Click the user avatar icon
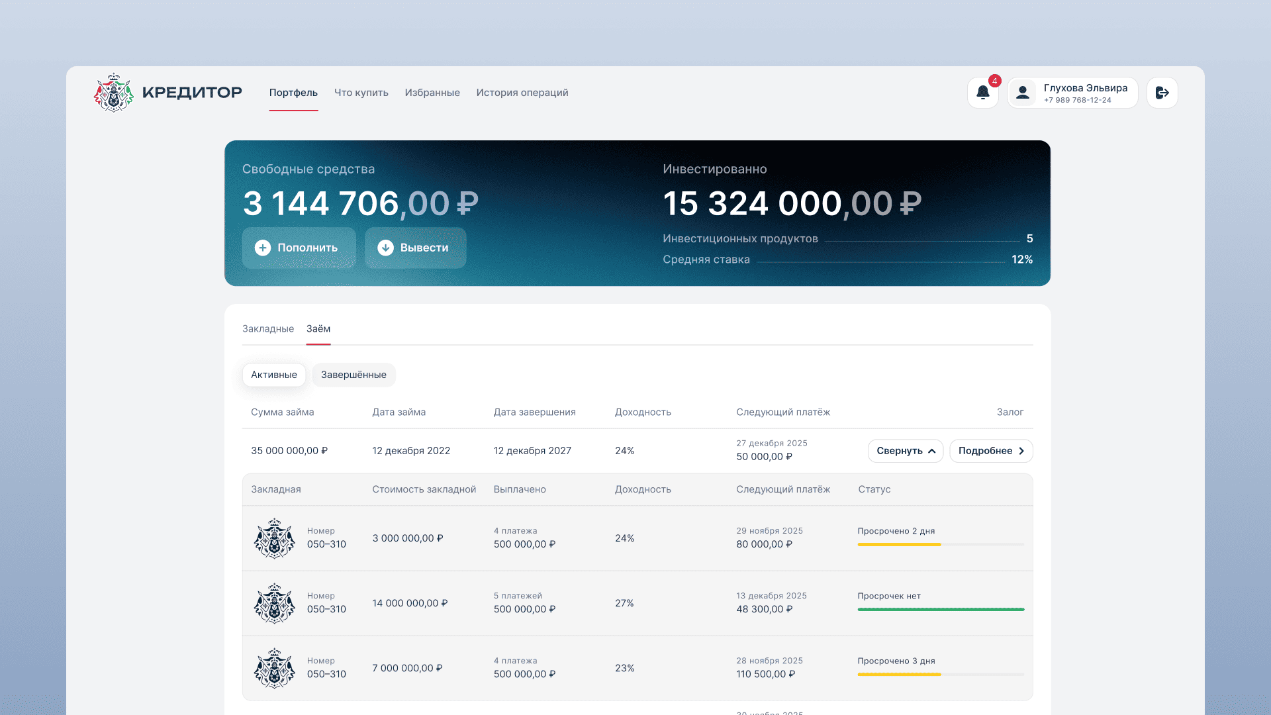1271x715 pixels. click(x=1023, y=93)
